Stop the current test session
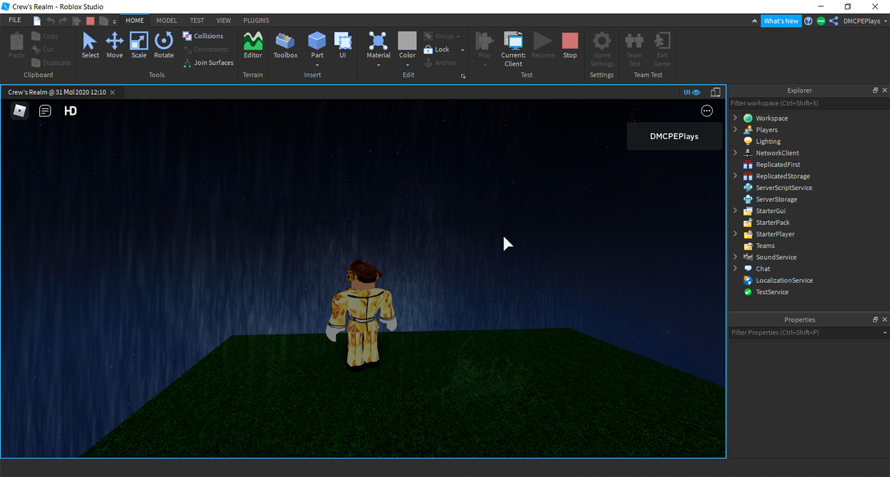Screen dimensions: 890x477 569,44
